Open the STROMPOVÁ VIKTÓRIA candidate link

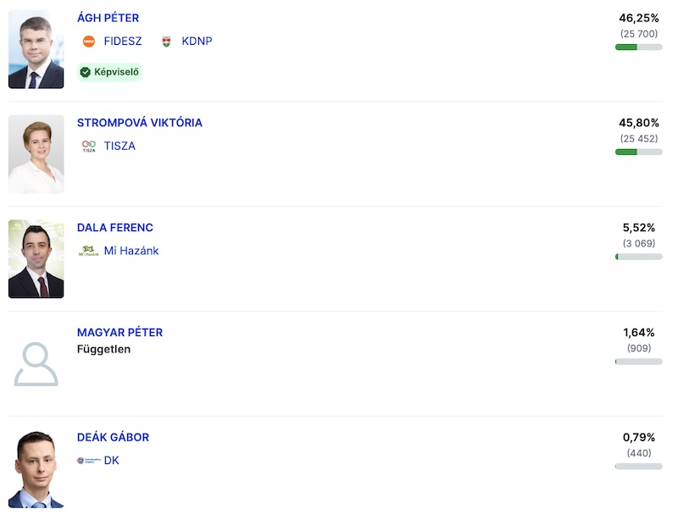tap(140, 123)
